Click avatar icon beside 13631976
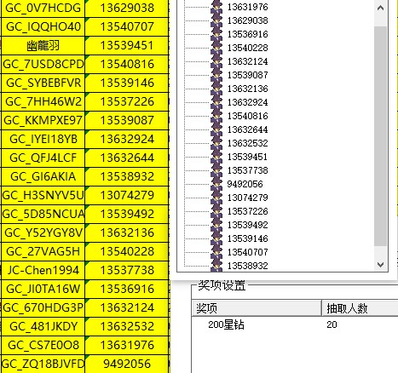The image size is (398, 373). 216,7
